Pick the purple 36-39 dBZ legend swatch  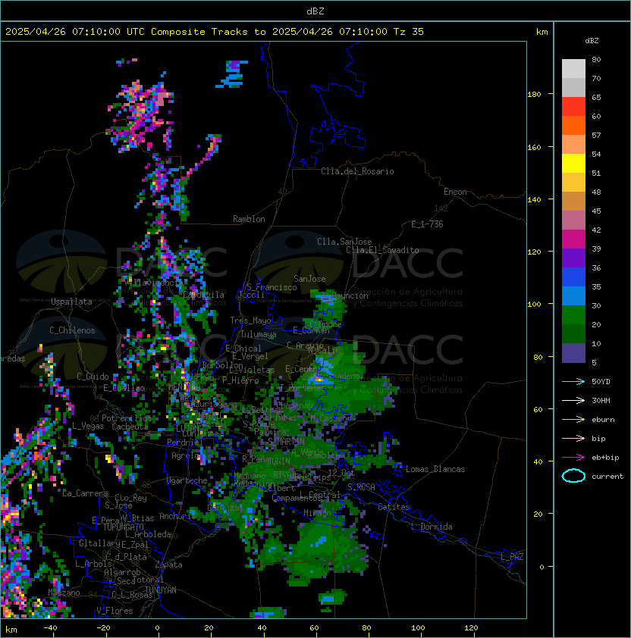pyautogui.click(x=573, y=258)
